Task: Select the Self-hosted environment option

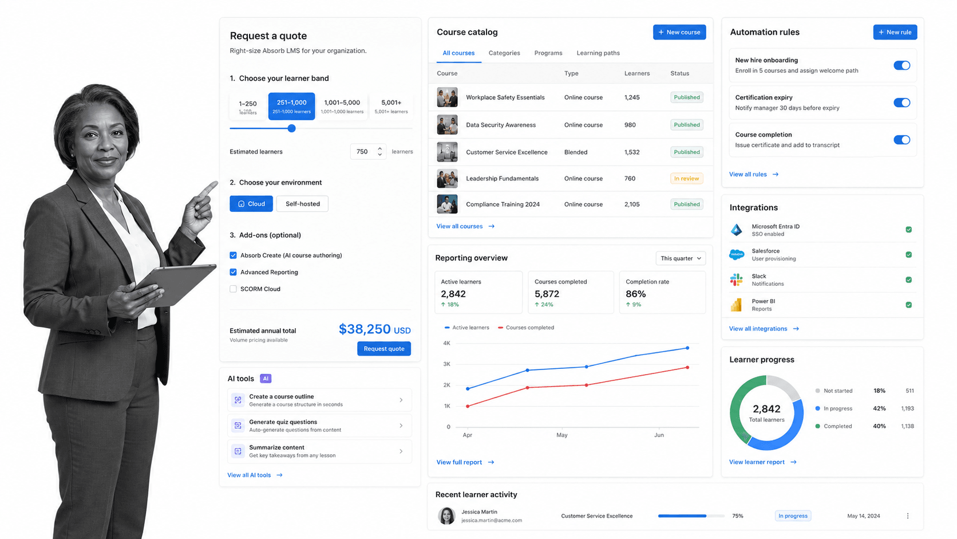Action: 302,204
